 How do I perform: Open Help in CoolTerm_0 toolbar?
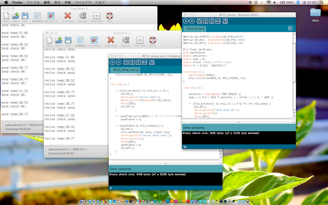[x=109, y=16]
